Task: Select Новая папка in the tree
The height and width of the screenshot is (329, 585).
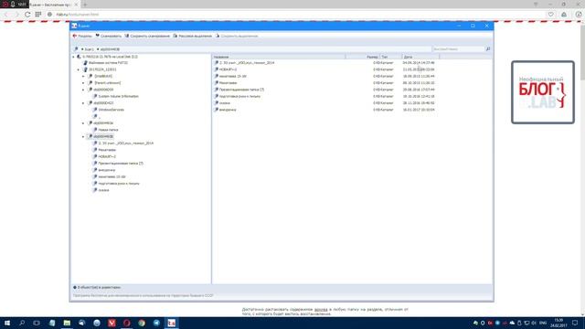Action: point(108,130)
